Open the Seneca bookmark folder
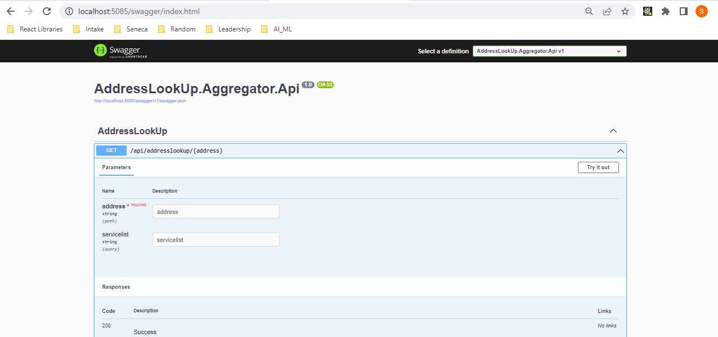The width and height of the screenshot is (718, 337). [x=131, y=29]
